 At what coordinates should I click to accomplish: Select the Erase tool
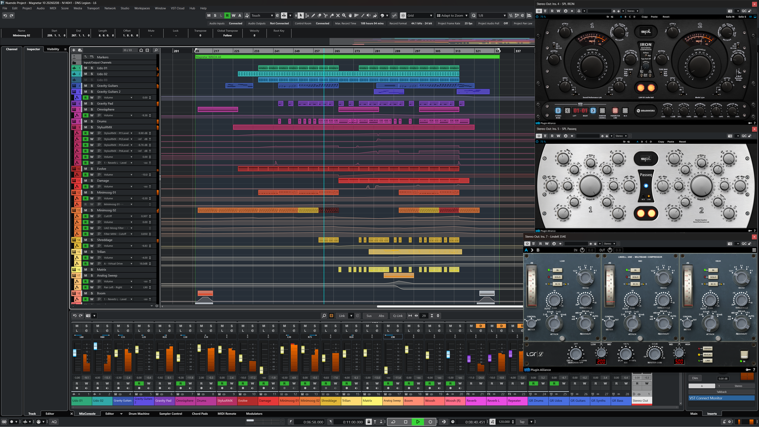[319, 16]
